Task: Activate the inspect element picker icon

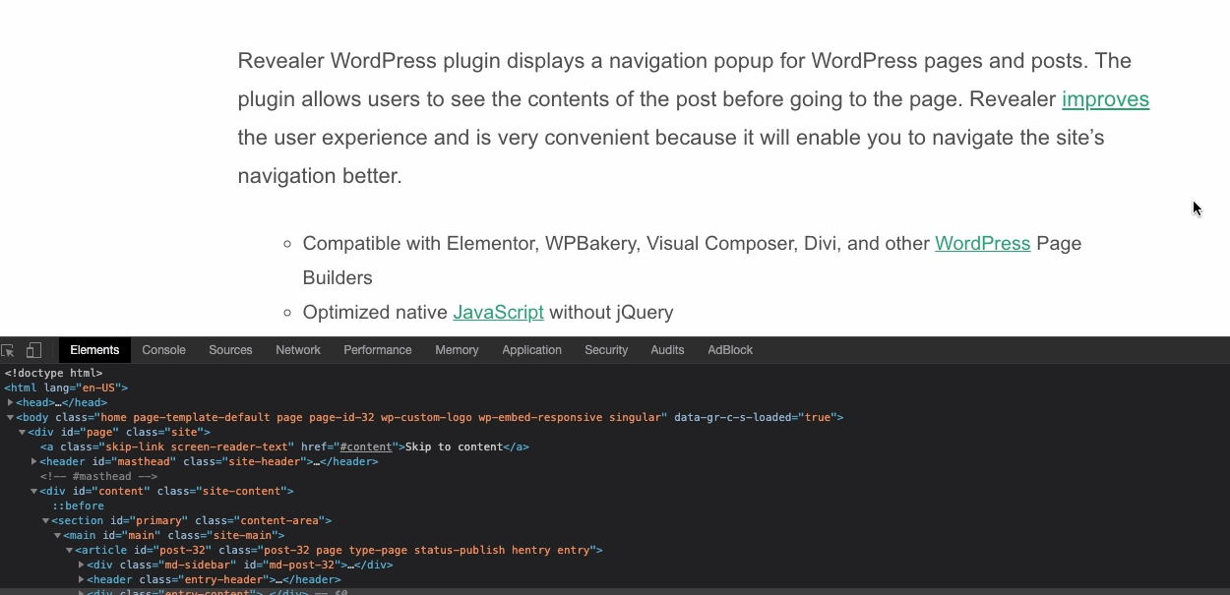Action: pyautogui.click(x=9, y=350)
